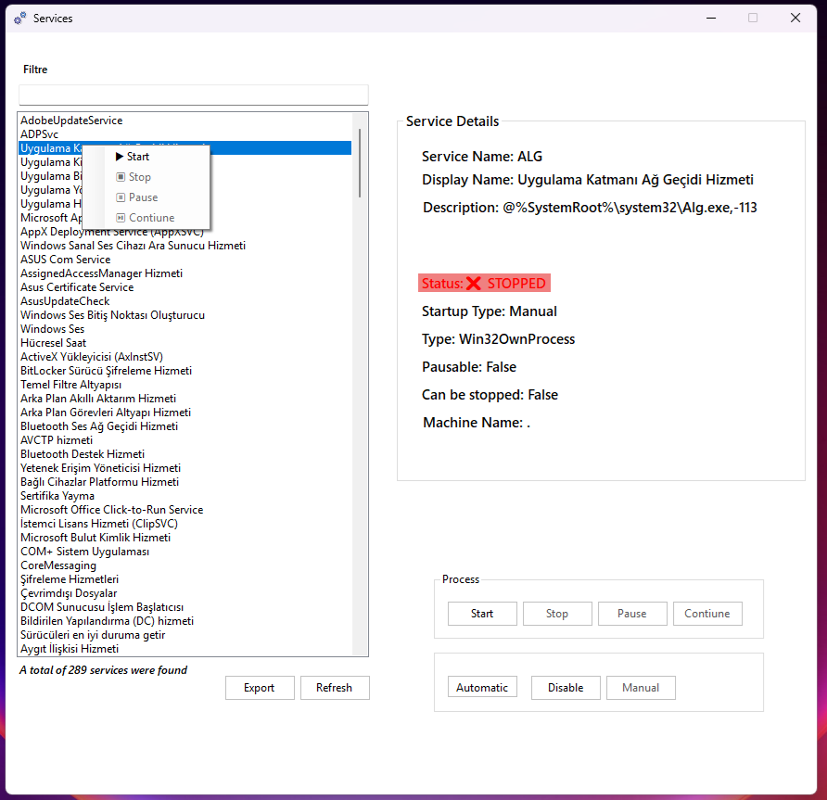
Task: Close the Services window
Action: coord(795,18)
